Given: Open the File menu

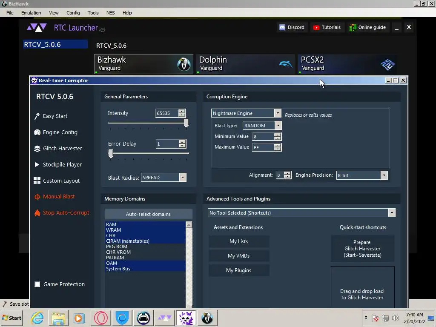Looking at the screenshot, I should point(10,13).
